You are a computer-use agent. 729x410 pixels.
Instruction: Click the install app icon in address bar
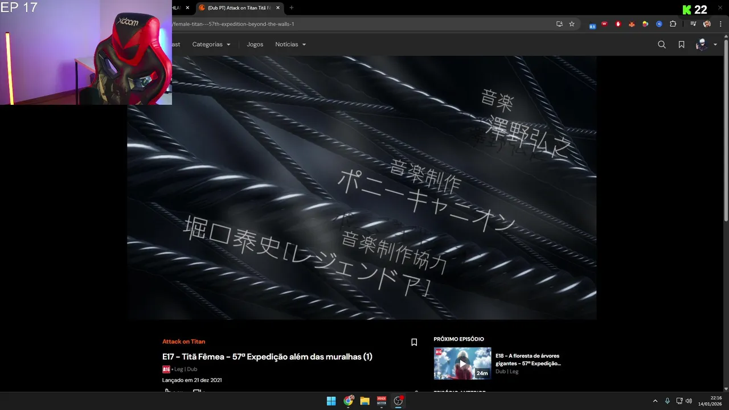click(559, 24)
